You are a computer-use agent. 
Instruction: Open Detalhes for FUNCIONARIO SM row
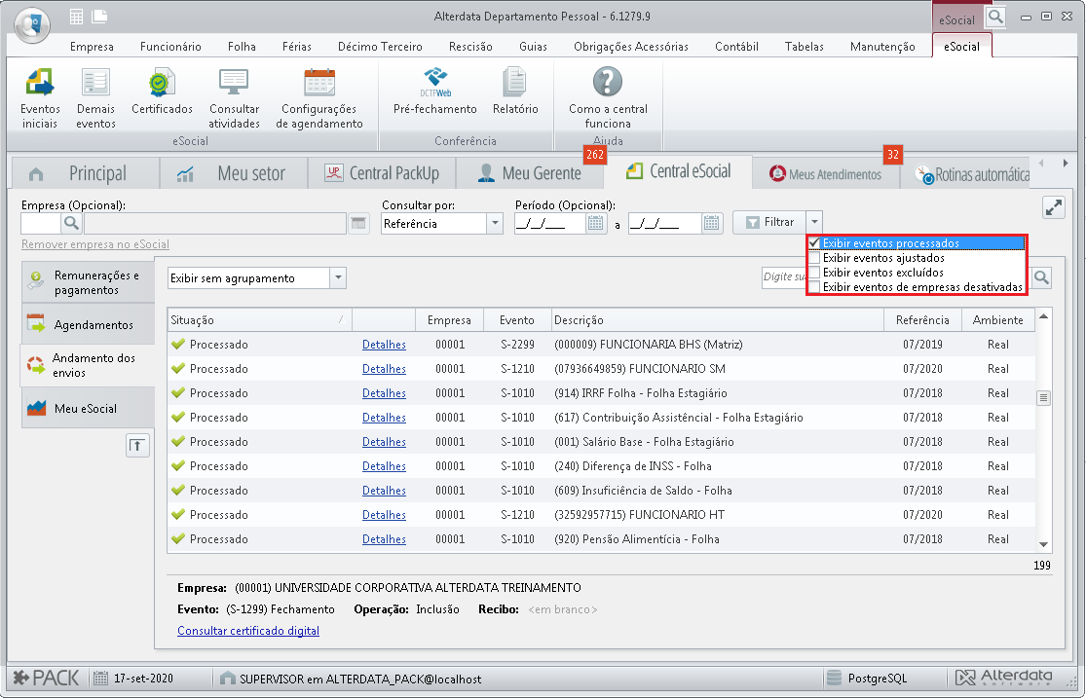(384, 368)
